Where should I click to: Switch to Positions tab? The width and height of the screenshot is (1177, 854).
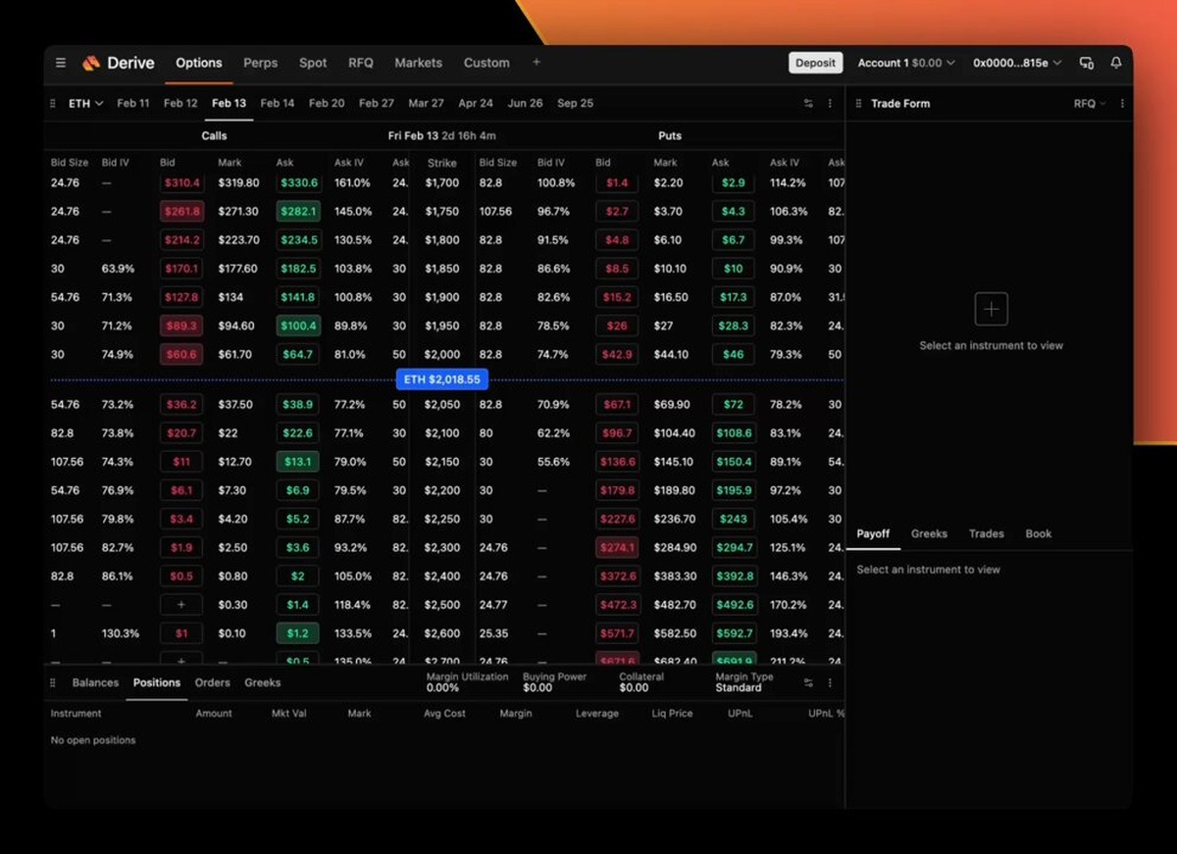157,682
